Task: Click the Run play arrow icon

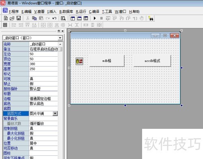Action: tap(95, 18)
